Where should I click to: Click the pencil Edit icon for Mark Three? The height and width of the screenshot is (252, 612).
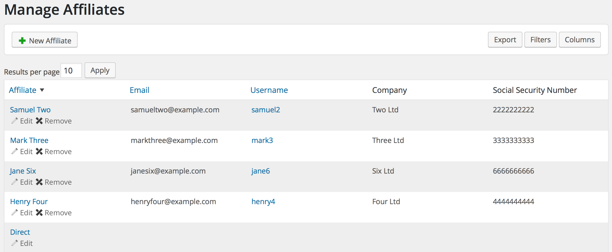[x=15, y=151]
